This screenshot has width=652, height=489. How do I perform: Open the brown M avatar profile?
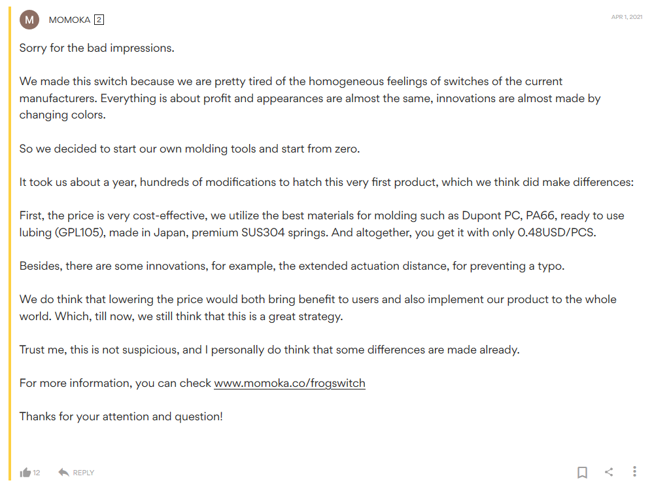tap(29, 20)
